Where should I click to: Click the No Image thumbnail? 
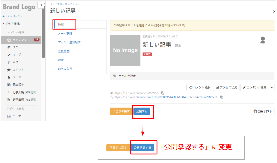coord(125,50)
